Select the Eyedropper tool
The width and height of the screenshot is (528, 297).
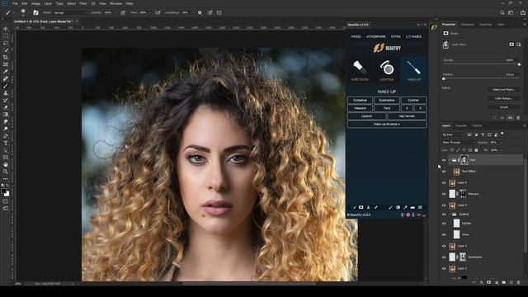tap(6, 72)
